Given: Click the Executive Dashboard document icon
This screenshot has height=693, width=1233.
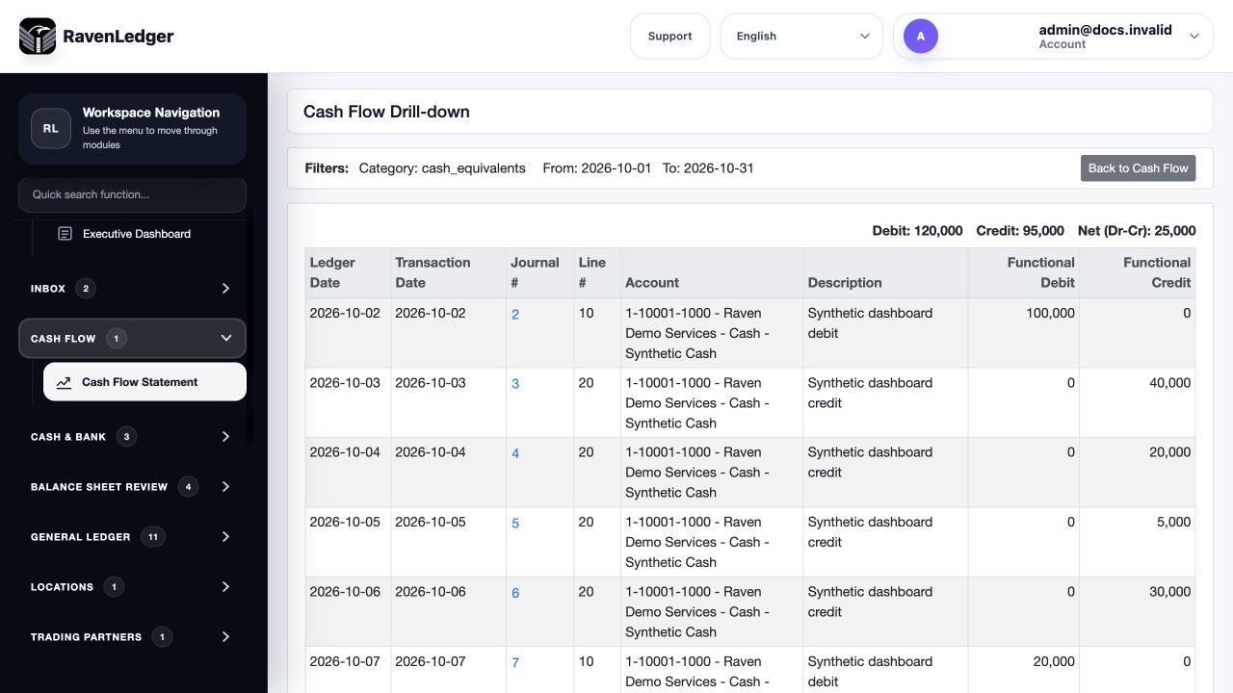Looking at the screenshot, I should [65, 234].
